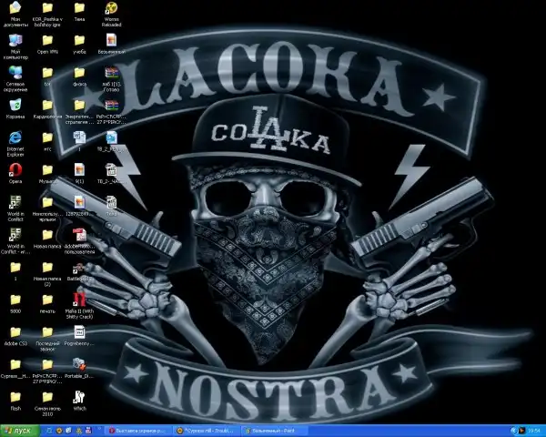The image size is (546, 437).
Task: Select the Мой компьютер icon
Action: click(x=15, y=40)
